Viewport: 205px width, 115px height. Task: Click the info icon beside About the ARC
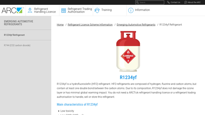pos(186,2)
